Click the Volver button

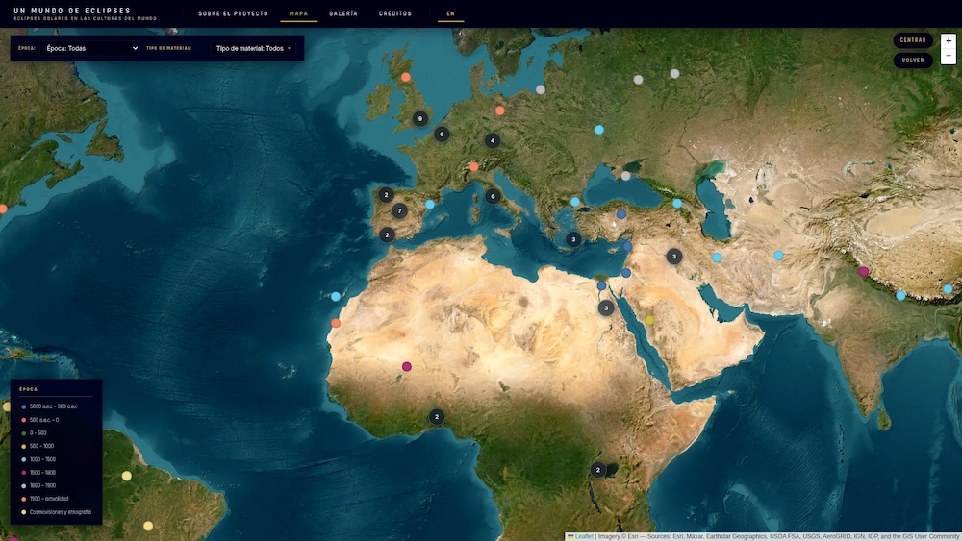point(913,60)
